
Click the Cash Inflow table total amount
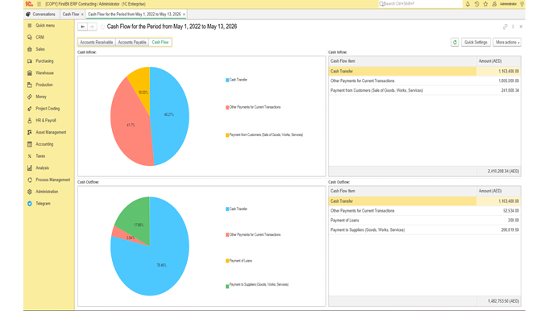point(503,171)
